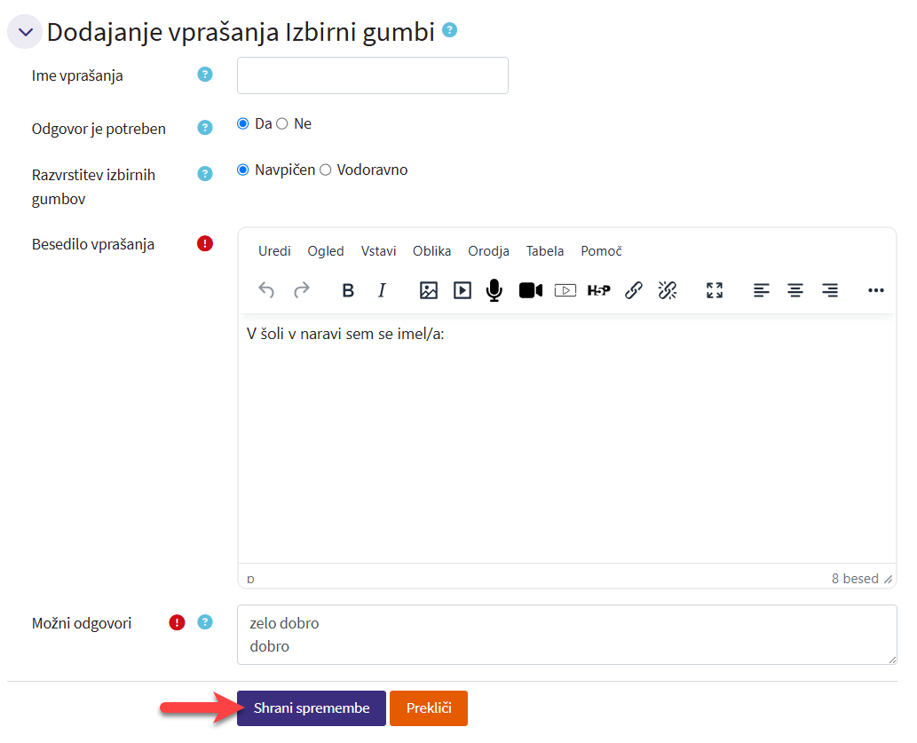Choose the 'Vodoravno' layout option
The height and width of the screenshot is (743, 917).
(x=326, y=170)
